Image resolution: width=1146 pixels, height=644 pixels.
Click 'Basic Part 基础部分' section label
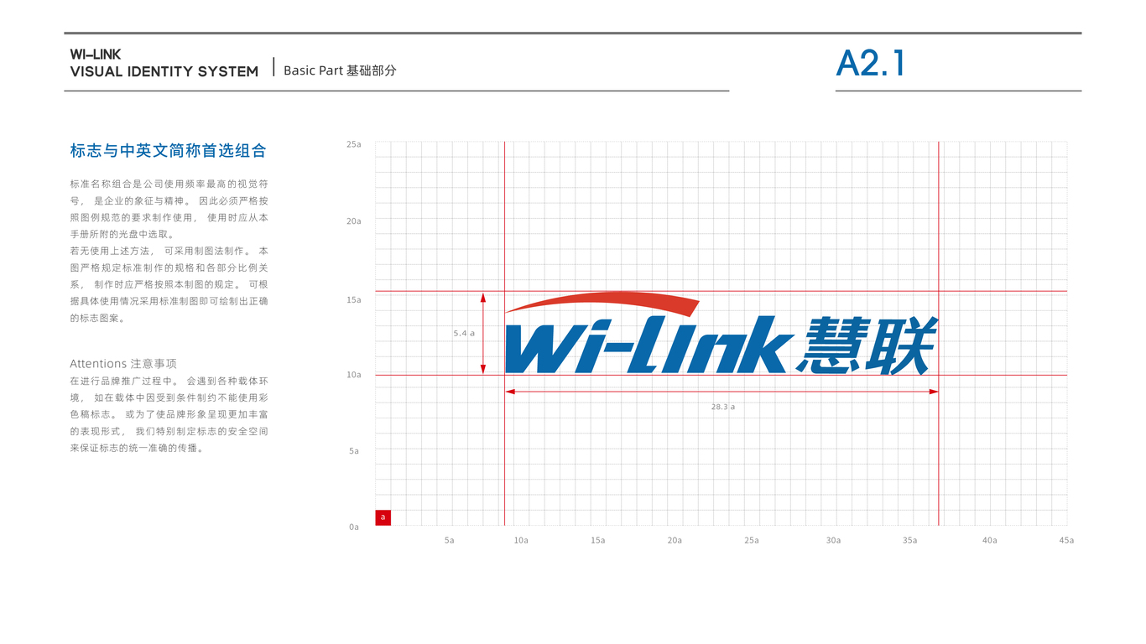(340, 70)
